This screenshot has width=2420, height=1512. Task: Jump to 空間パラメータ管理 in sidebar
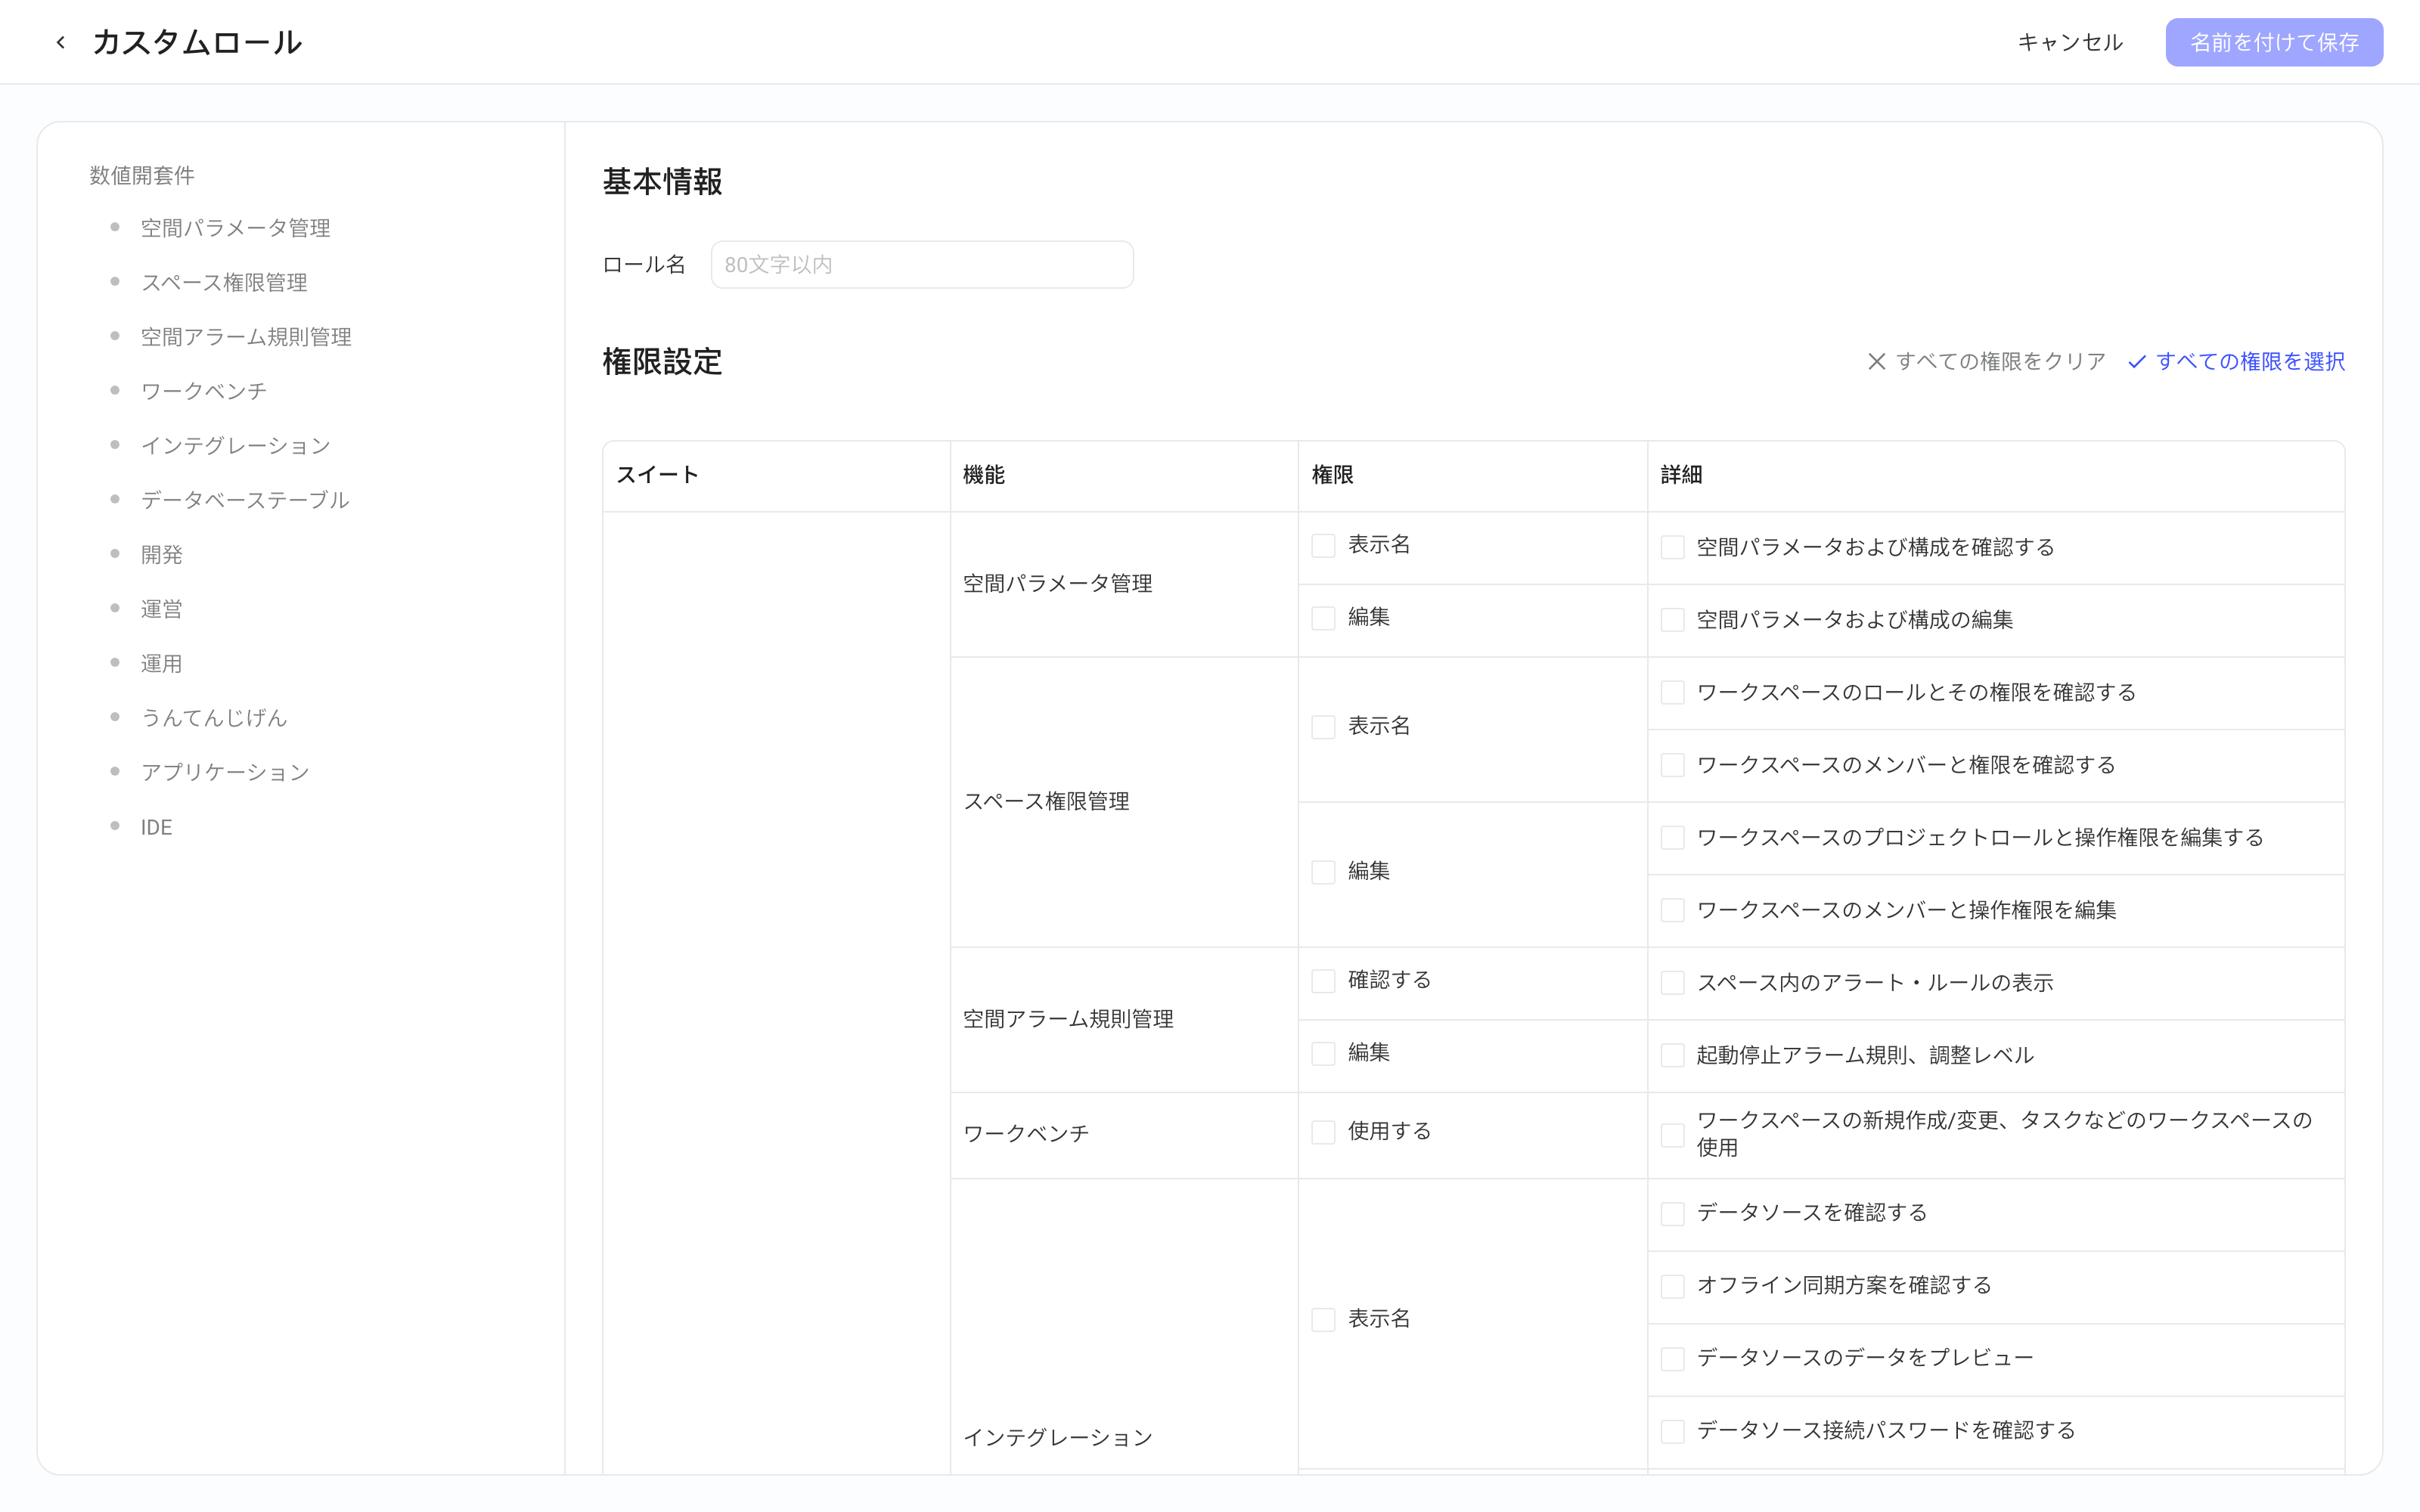point(235,228)
